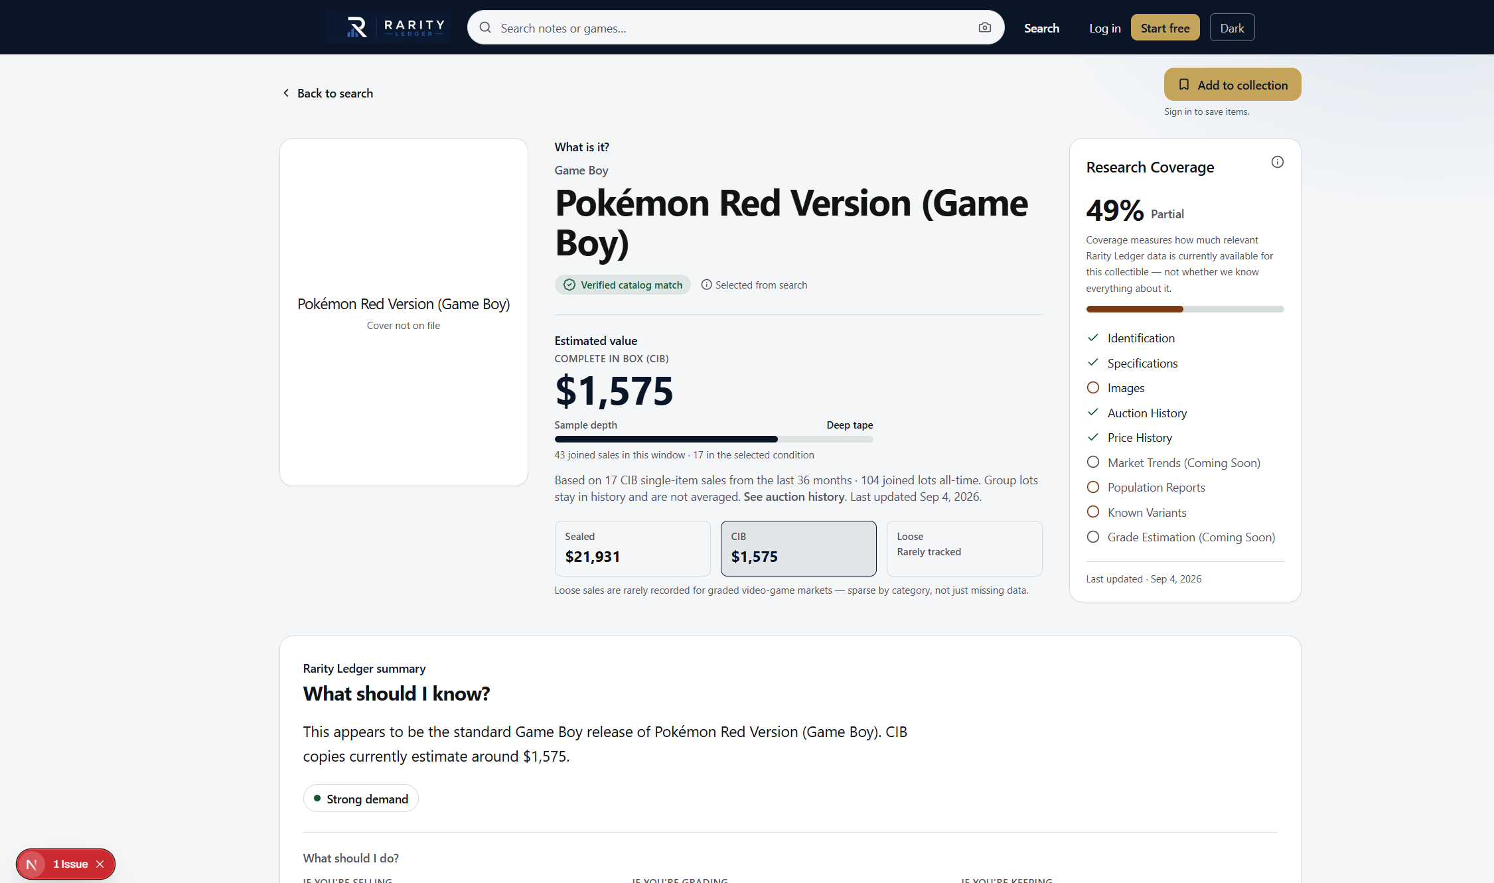Click the Specifications checkmark icon

tap(1093, 363)
